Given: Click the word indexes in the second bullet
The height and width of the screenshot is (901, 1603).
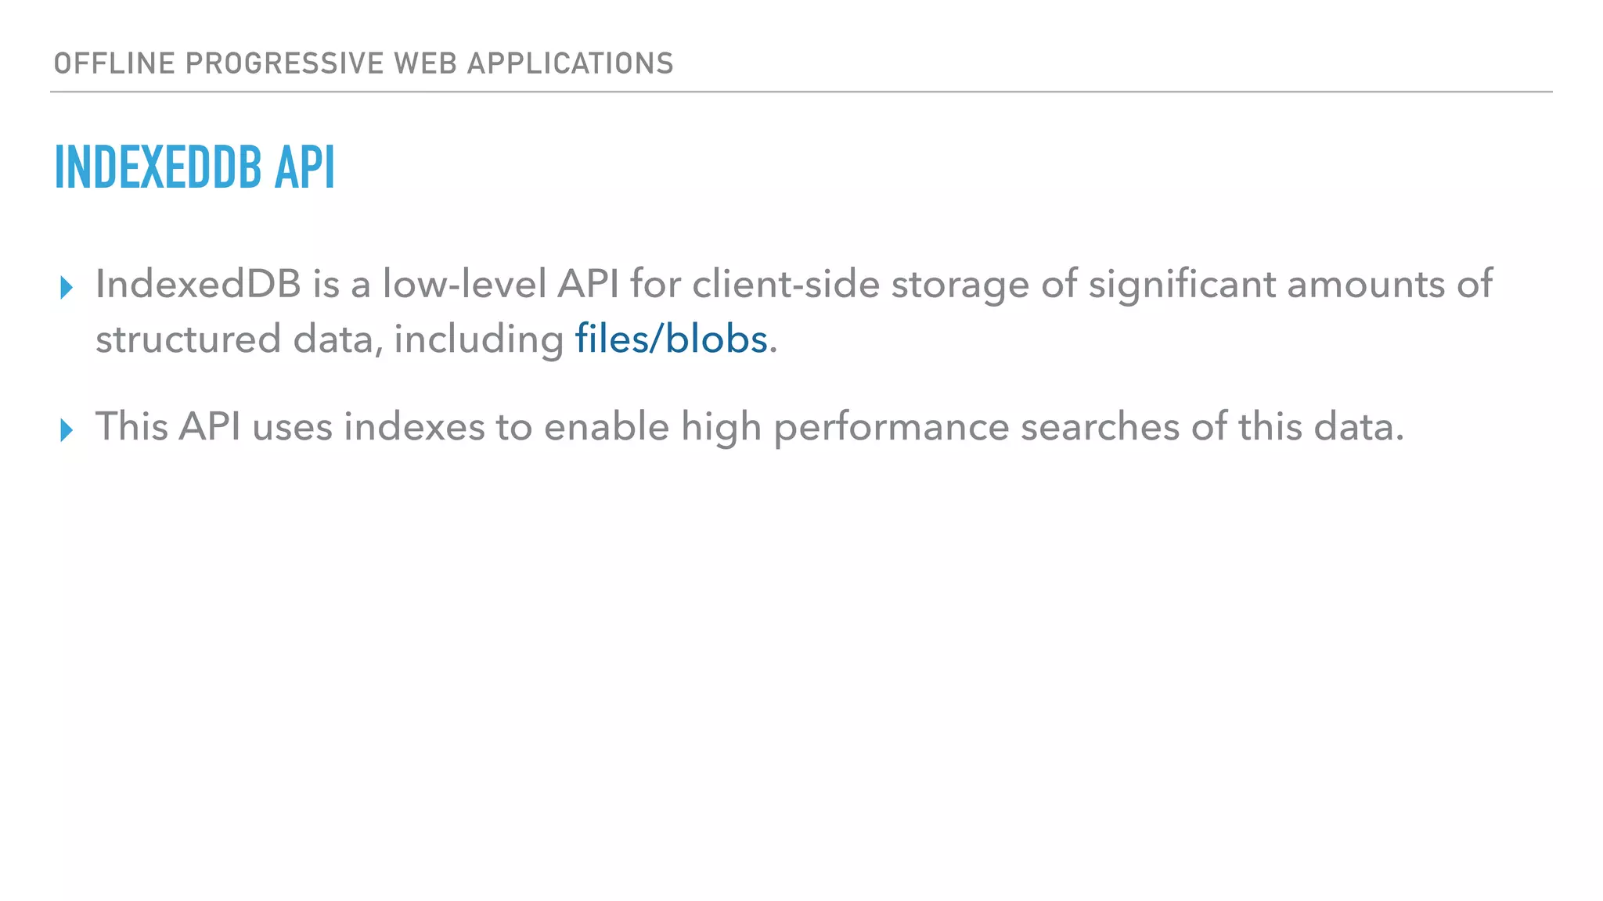Looking at the screenshot, I should (414, 426).
